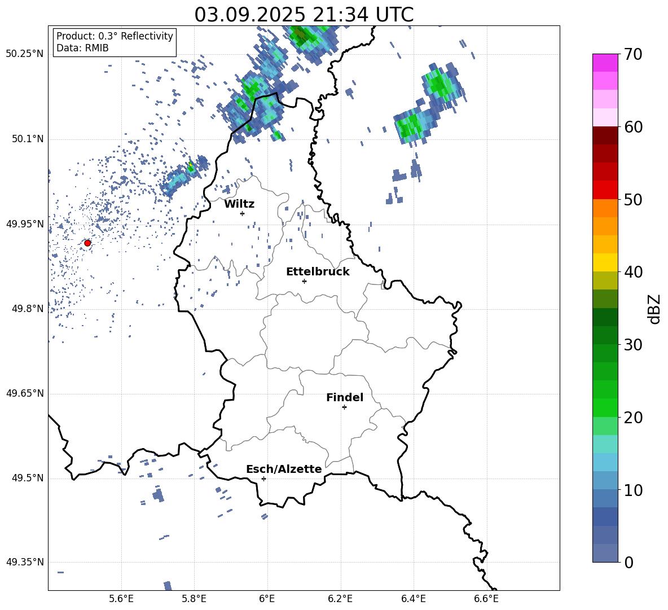Click the colorbar tick label 10
The height and width of the screenshot is (610, 668).
pyautogui.click(x=634, y=490)
